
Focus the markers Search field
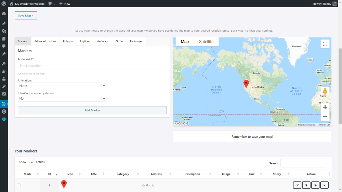click(304, 163)
